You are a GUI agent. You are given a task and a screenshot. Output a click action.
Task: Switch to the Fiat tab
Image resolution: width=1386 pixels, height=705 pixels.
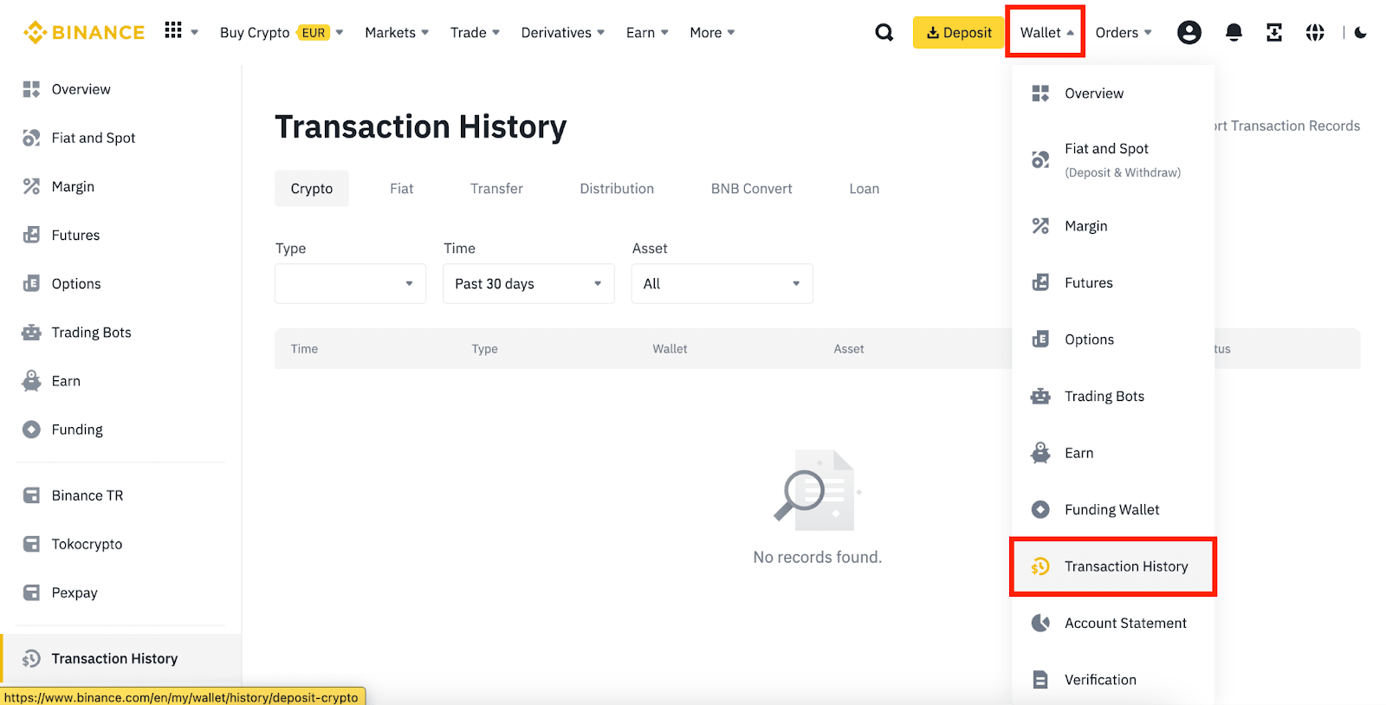(x=401, y=189)
